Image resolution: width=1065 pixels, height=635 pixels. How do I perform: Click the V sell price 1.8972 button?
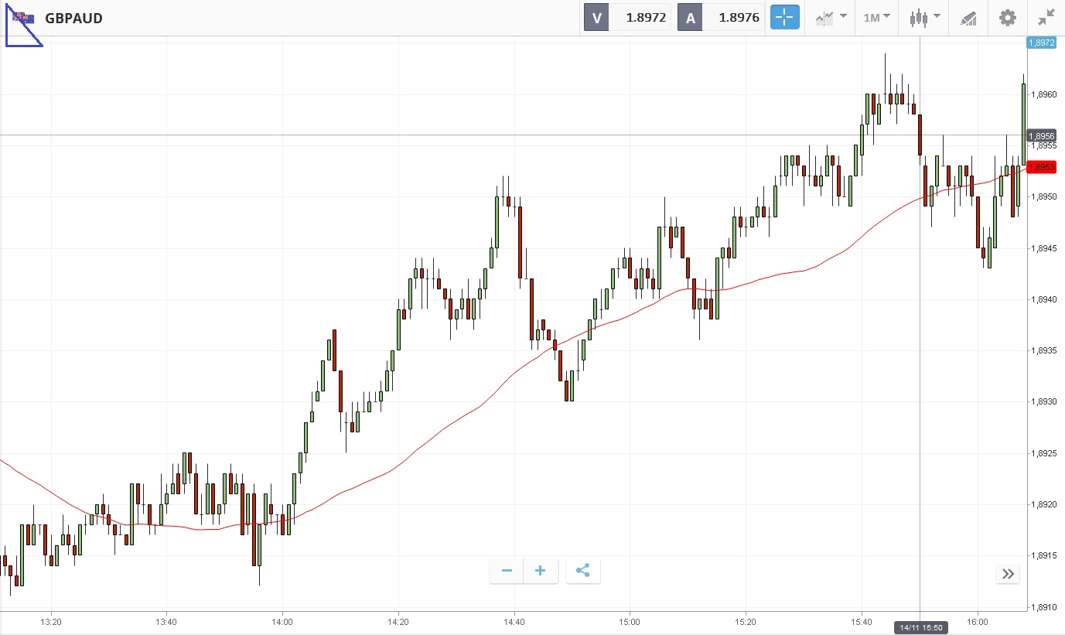(627, 18)
